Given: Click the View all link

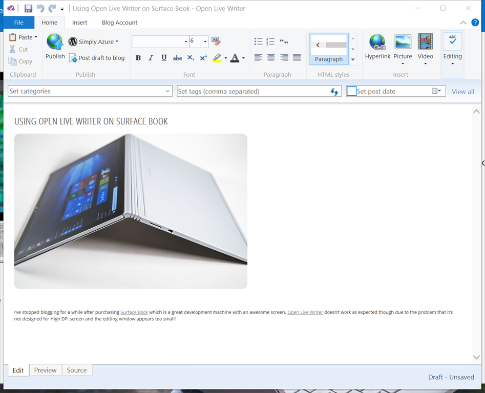Looking at the screenshot, I should 463,92.
